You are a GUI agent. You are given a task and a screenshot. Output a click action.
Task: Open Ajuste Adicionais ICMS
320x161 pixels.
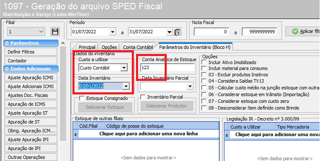pyautogui.click(x=31, y=86)
